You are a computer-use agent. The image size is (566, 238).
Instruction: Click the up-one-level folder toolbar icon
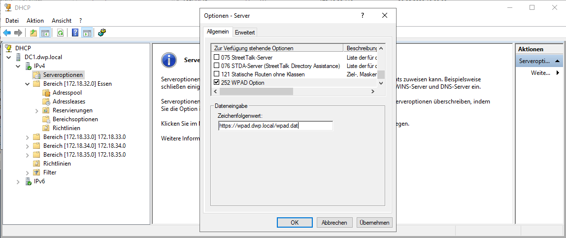point(33,33)
